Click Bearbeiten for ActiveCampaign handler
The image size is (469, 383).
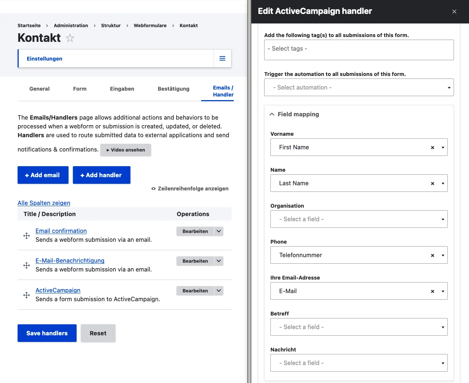(x=195, y=291)
